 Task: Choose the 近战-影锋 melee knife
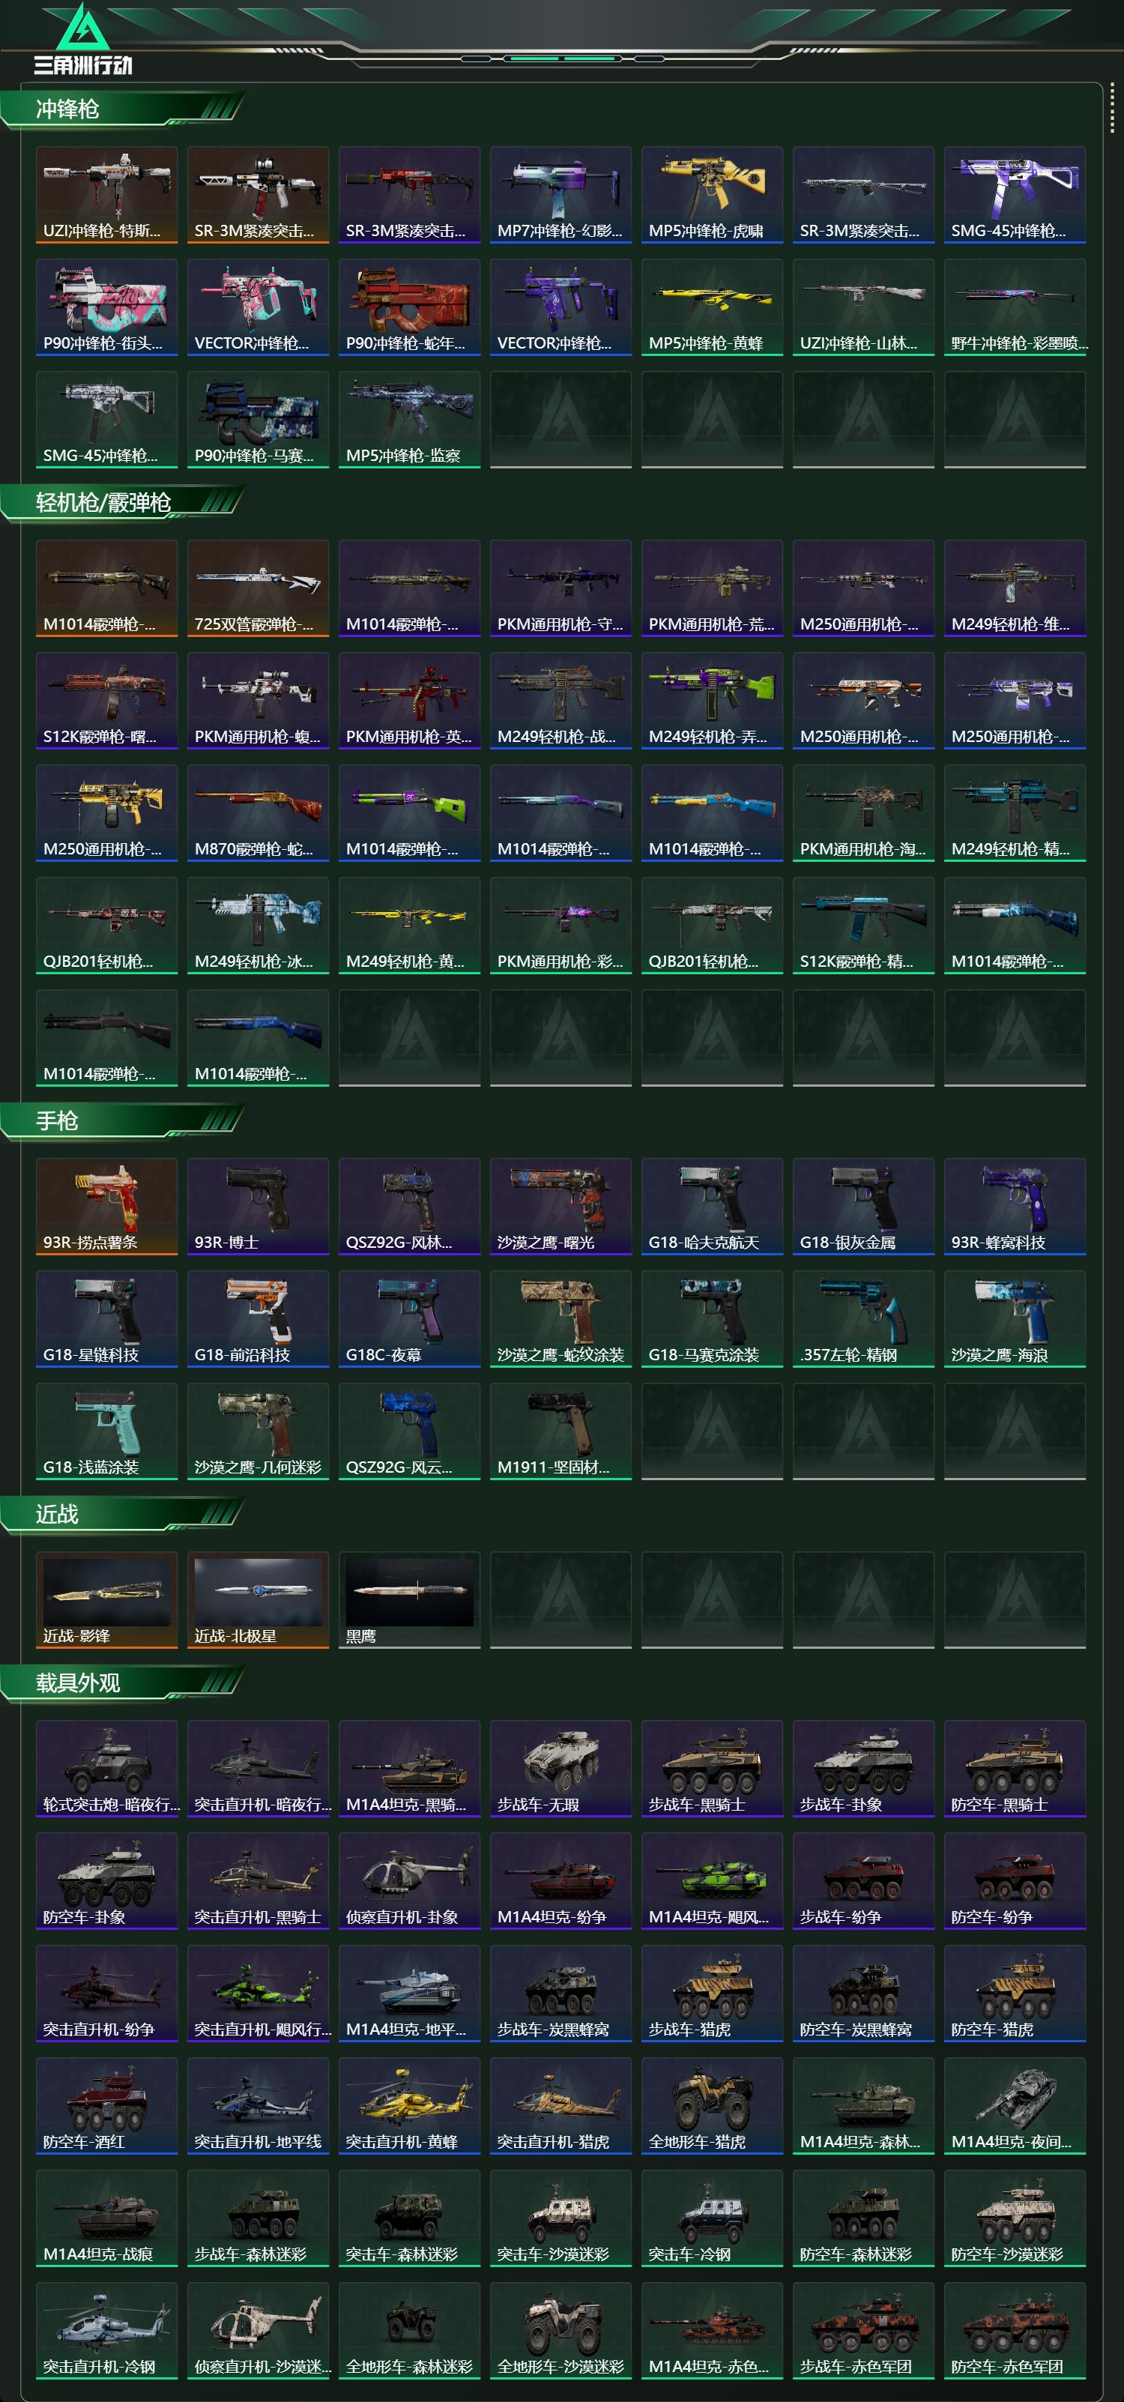106,1600
